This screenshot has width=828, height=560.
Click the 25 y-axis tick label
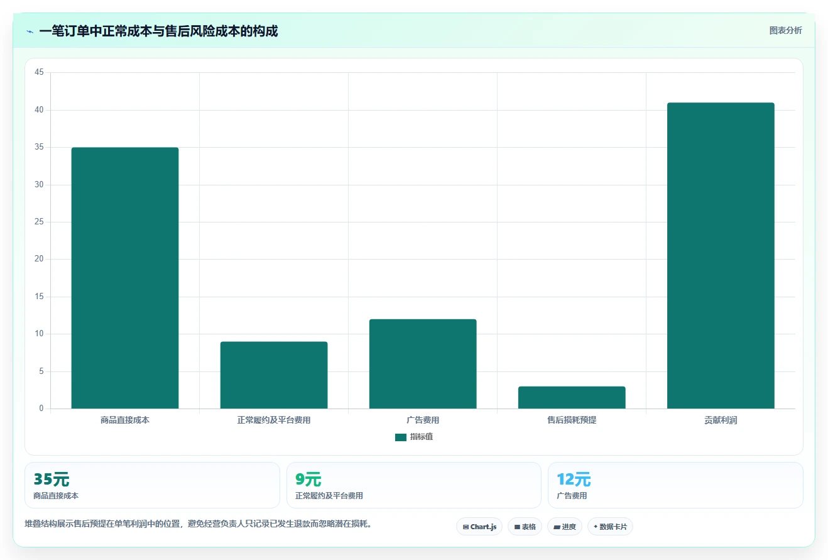pos(39,222)
